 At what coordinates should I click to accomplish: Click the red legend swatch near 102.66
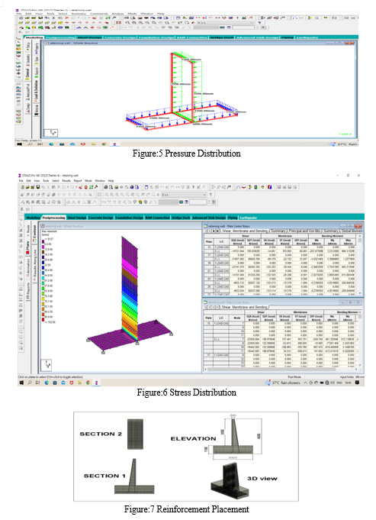43,319
